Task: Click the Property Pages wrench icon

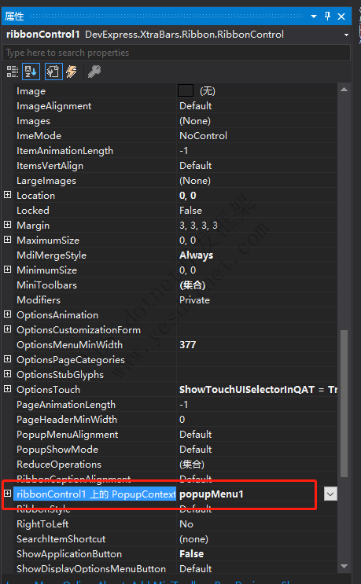Action: coord(94,72)
